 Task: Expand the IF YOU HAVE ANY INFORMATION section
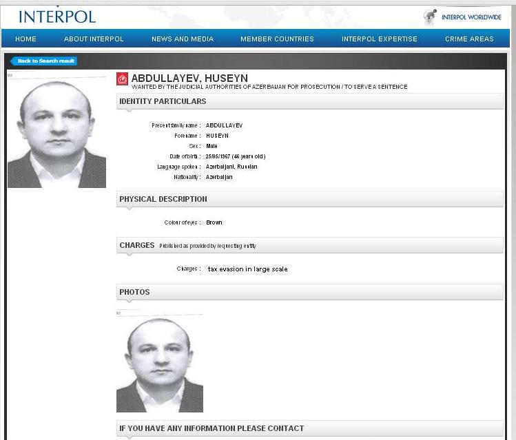coord(309,428)
